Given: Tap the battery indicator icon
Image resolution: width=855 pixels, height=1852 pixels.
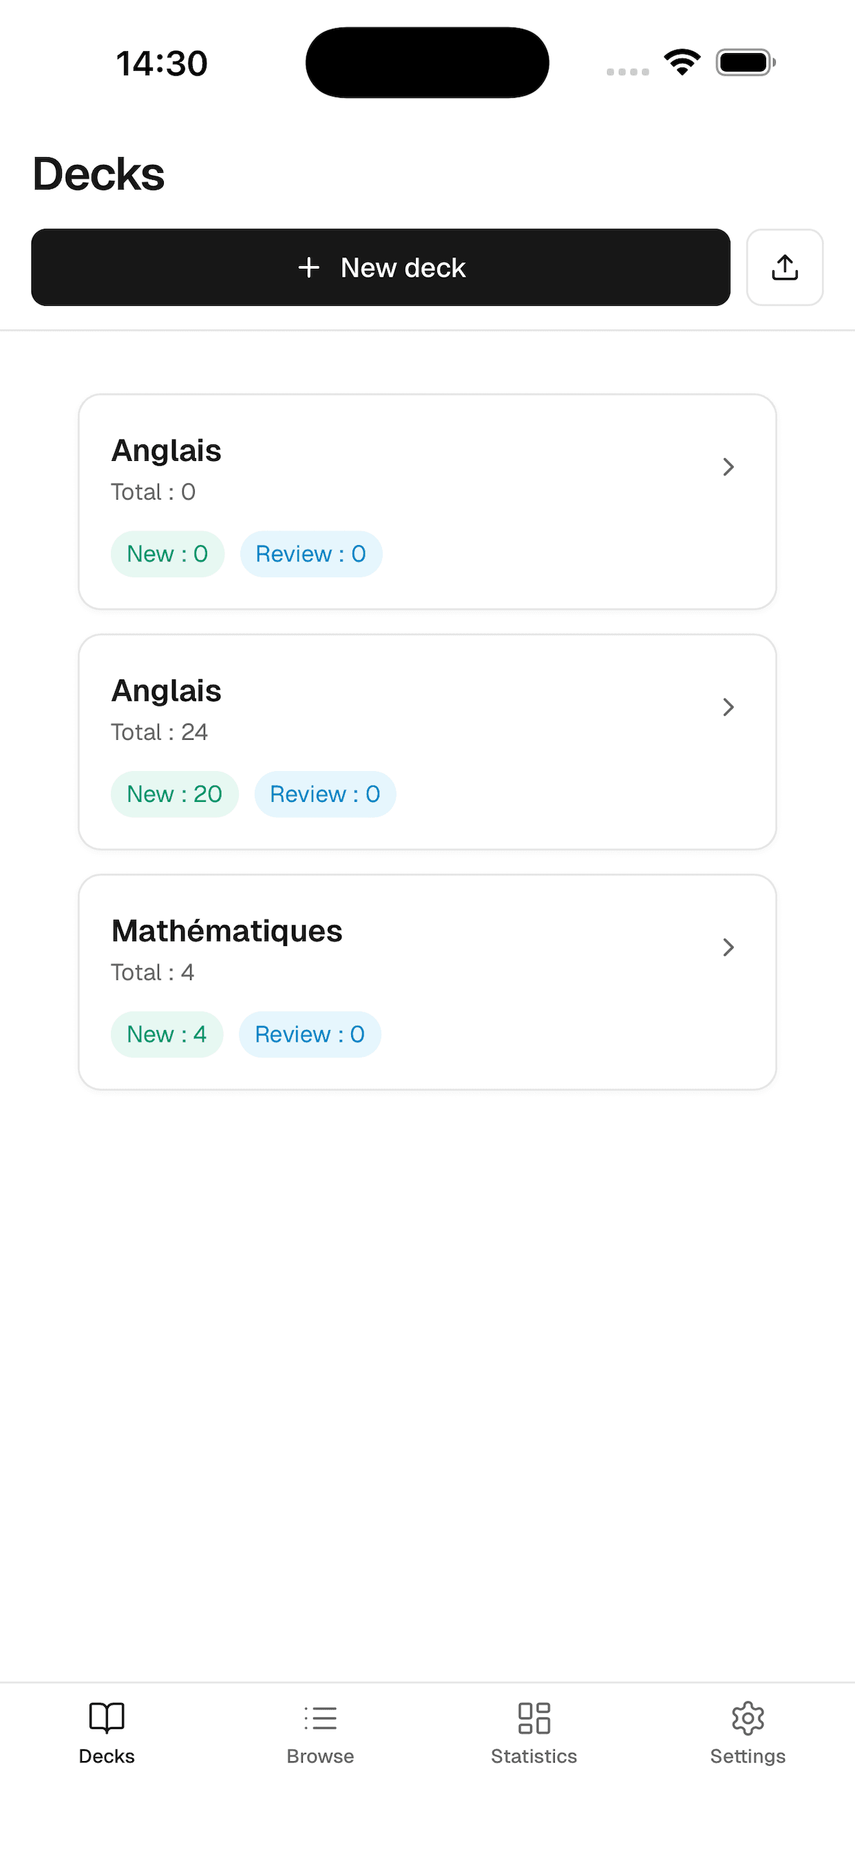Looking at the screenshot, I should pos(745,63).
